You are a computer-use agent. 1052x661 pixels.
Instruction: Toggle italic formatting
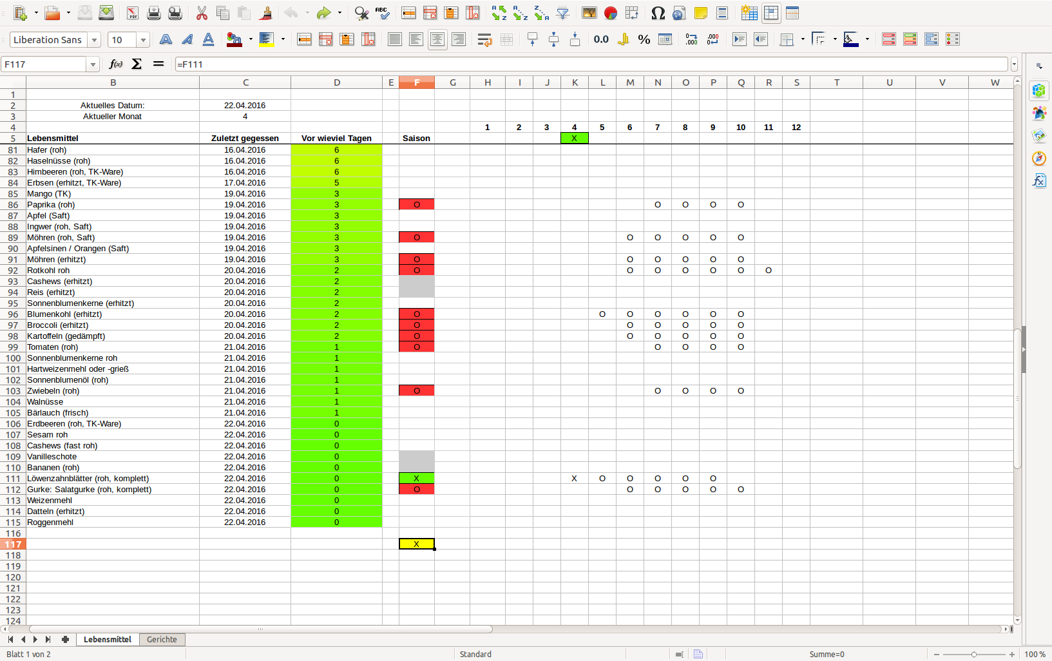click(x=187, y=39)
